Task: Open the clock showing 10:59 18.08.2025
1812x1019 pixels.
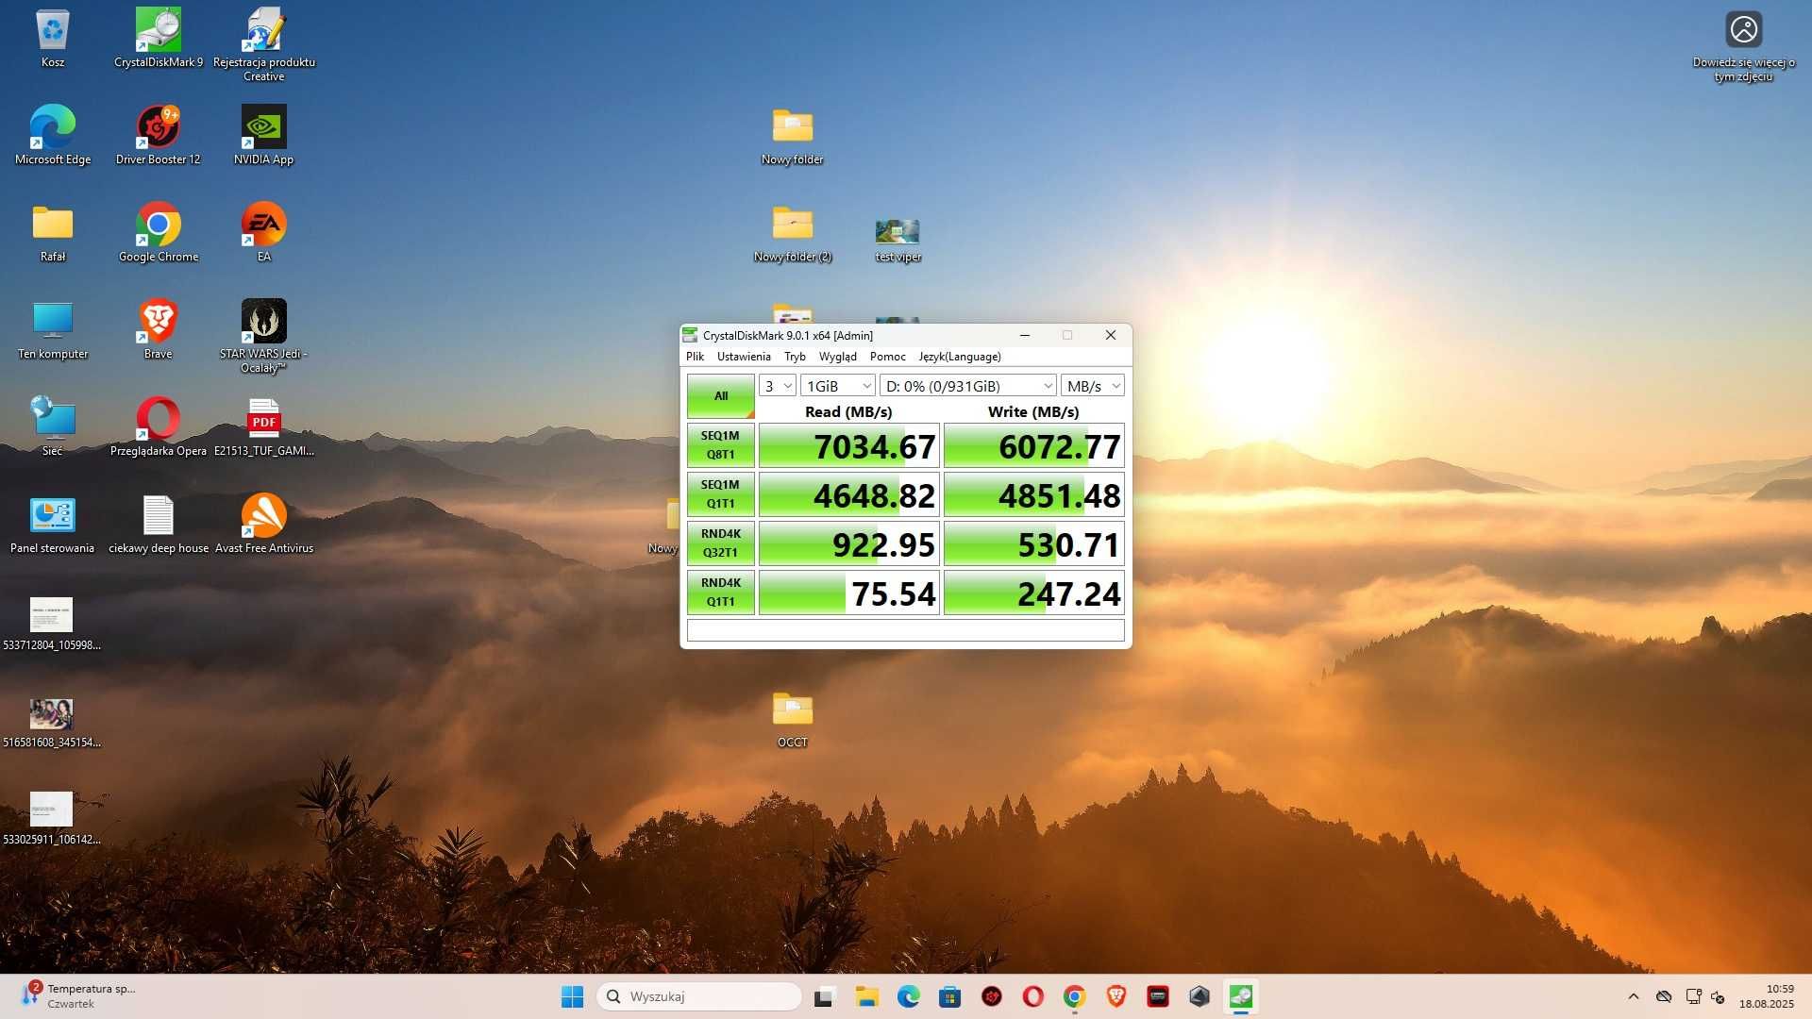Action: 1767,996
